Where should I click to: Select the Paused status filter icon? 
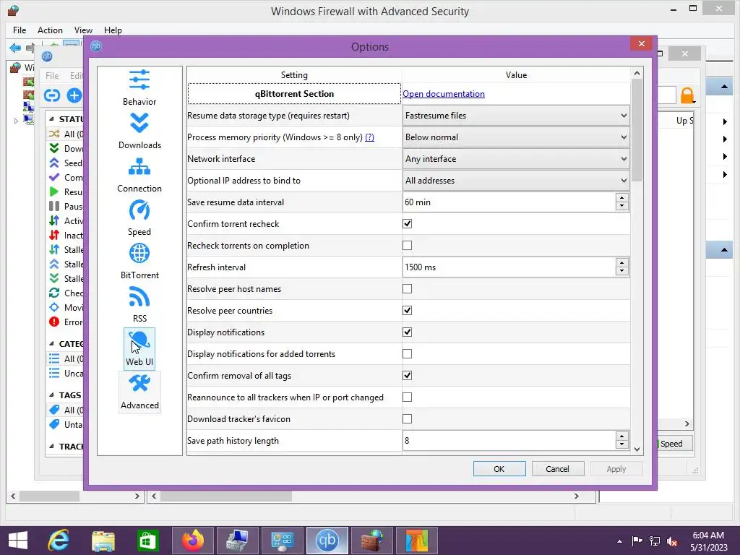[54, 206]
